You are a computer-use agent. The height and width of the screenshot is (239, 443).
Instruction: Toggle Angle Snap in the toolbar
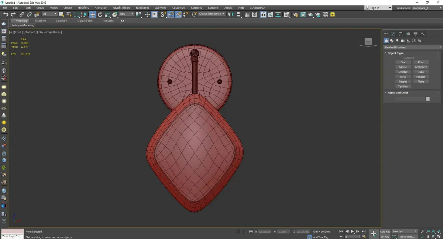(x=171, y=14)
